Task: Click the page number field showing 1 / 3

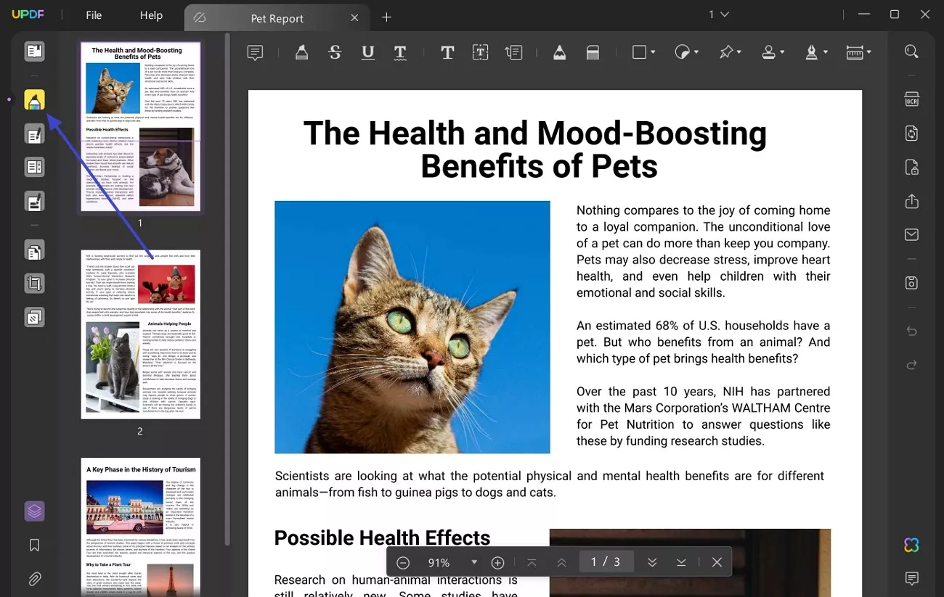Action: (x=606, y=562)
